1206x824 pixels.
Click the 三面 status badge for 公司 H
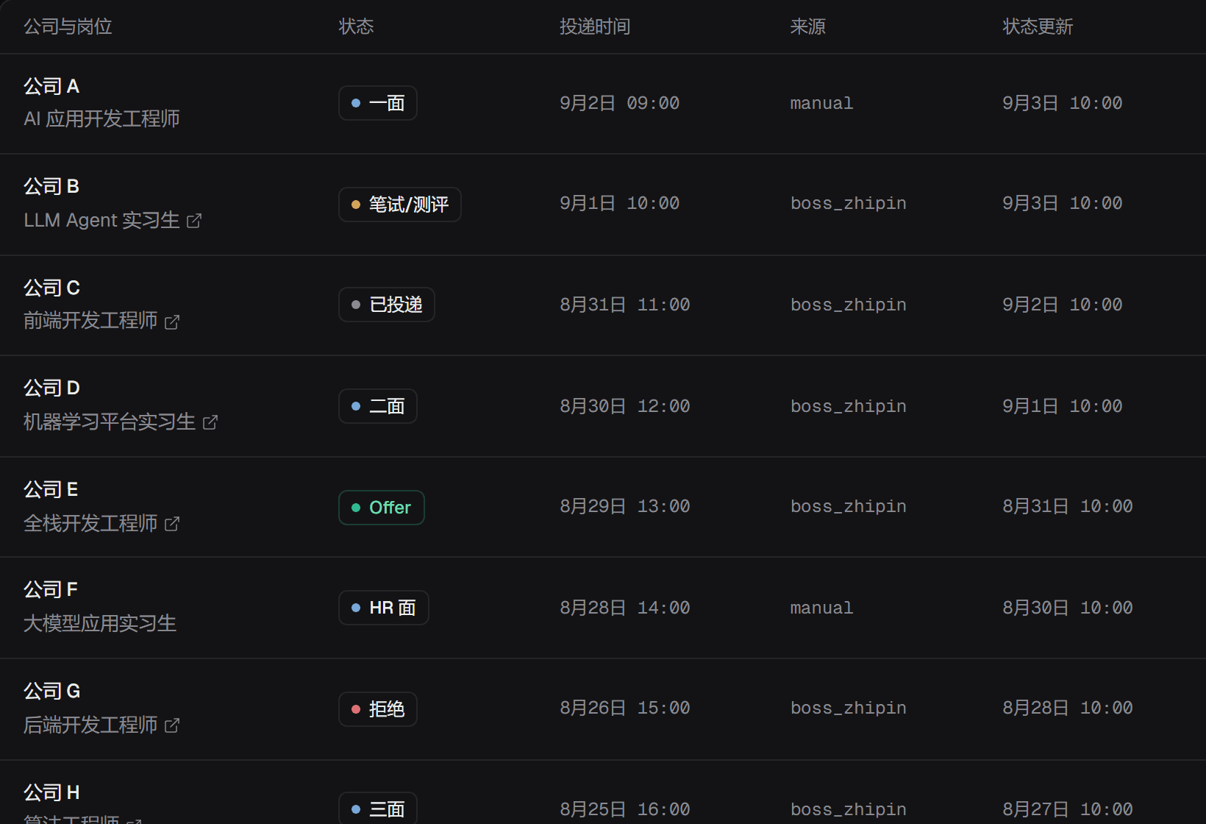(378, 809)
